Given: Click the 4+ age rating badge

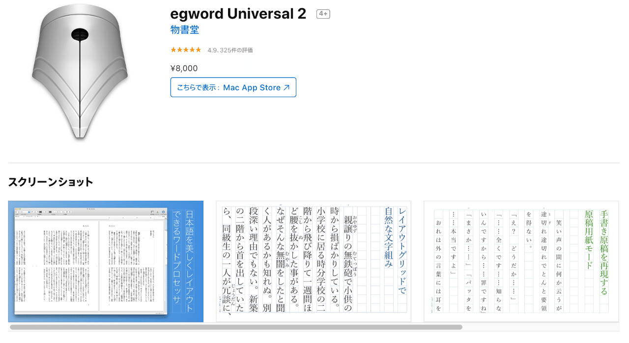Looking at the screenshot, I should (x=323, y=14).
